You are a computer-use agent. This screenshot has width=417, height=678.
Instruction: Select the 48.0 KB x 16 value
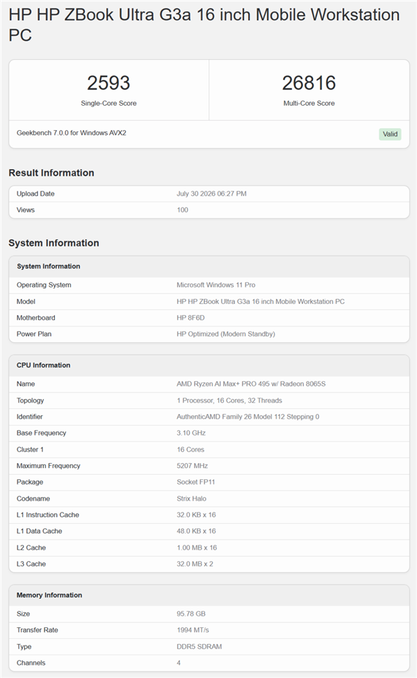click(x=196, y=531)
